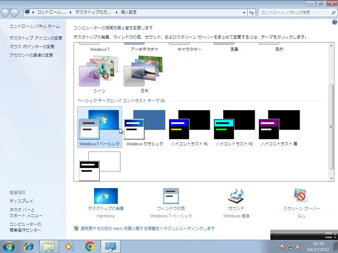The width and height of the screenshot is (338, 253).
Task: Click the デスクトップのカ... breadcrumb
Action: 93,12
